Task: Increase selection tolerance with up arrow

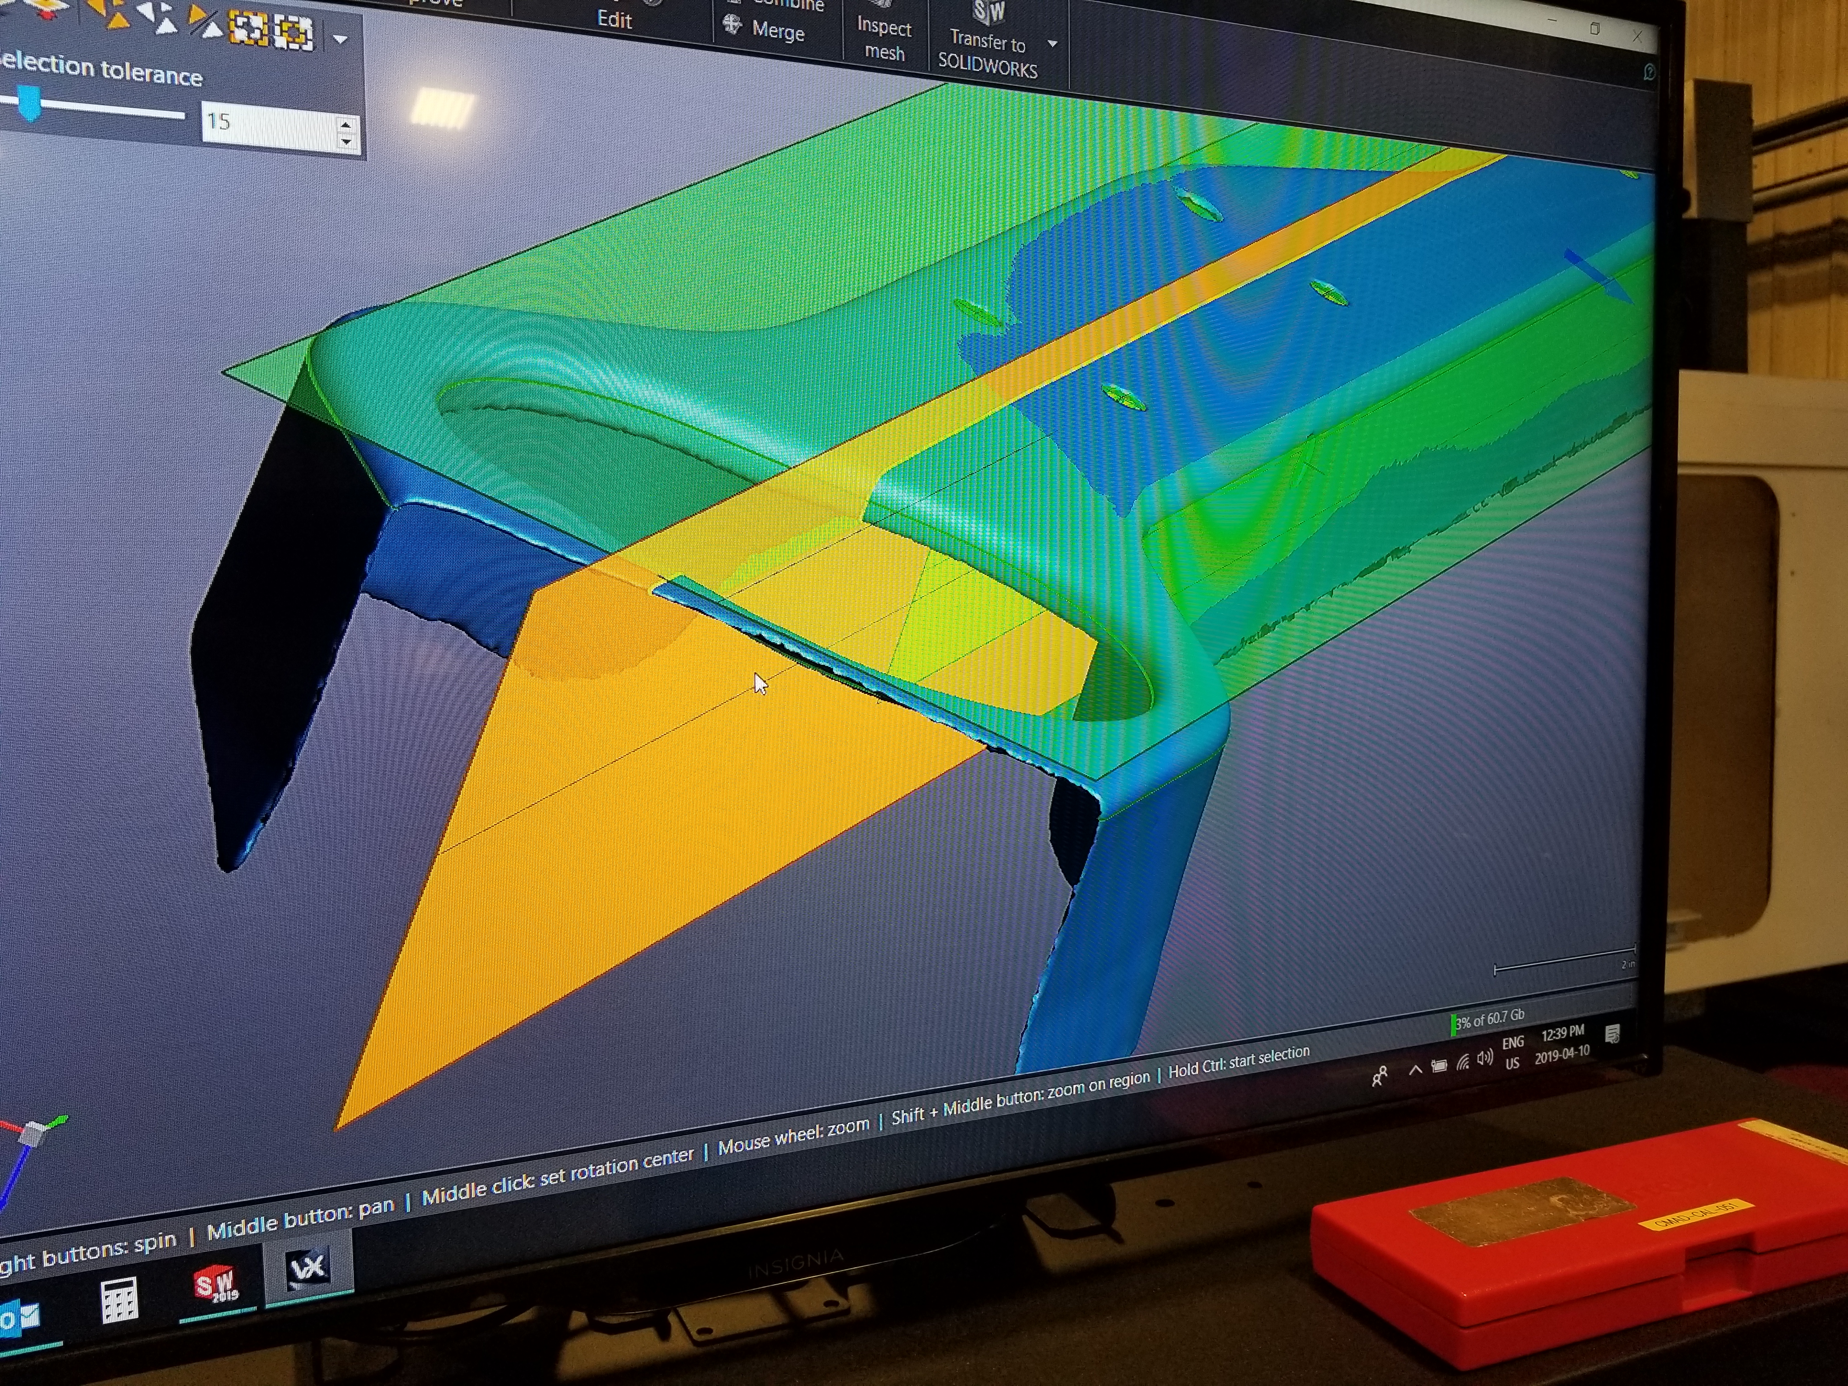Action: [x=346, y=125]
